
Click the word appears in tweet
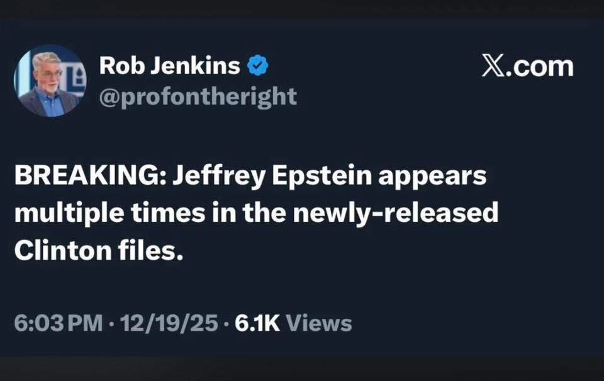click(x=432, y=176)
